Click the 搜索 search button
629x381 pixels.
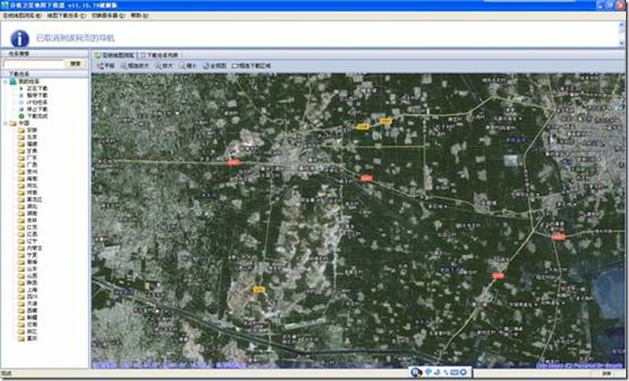(x=75, y=64)
